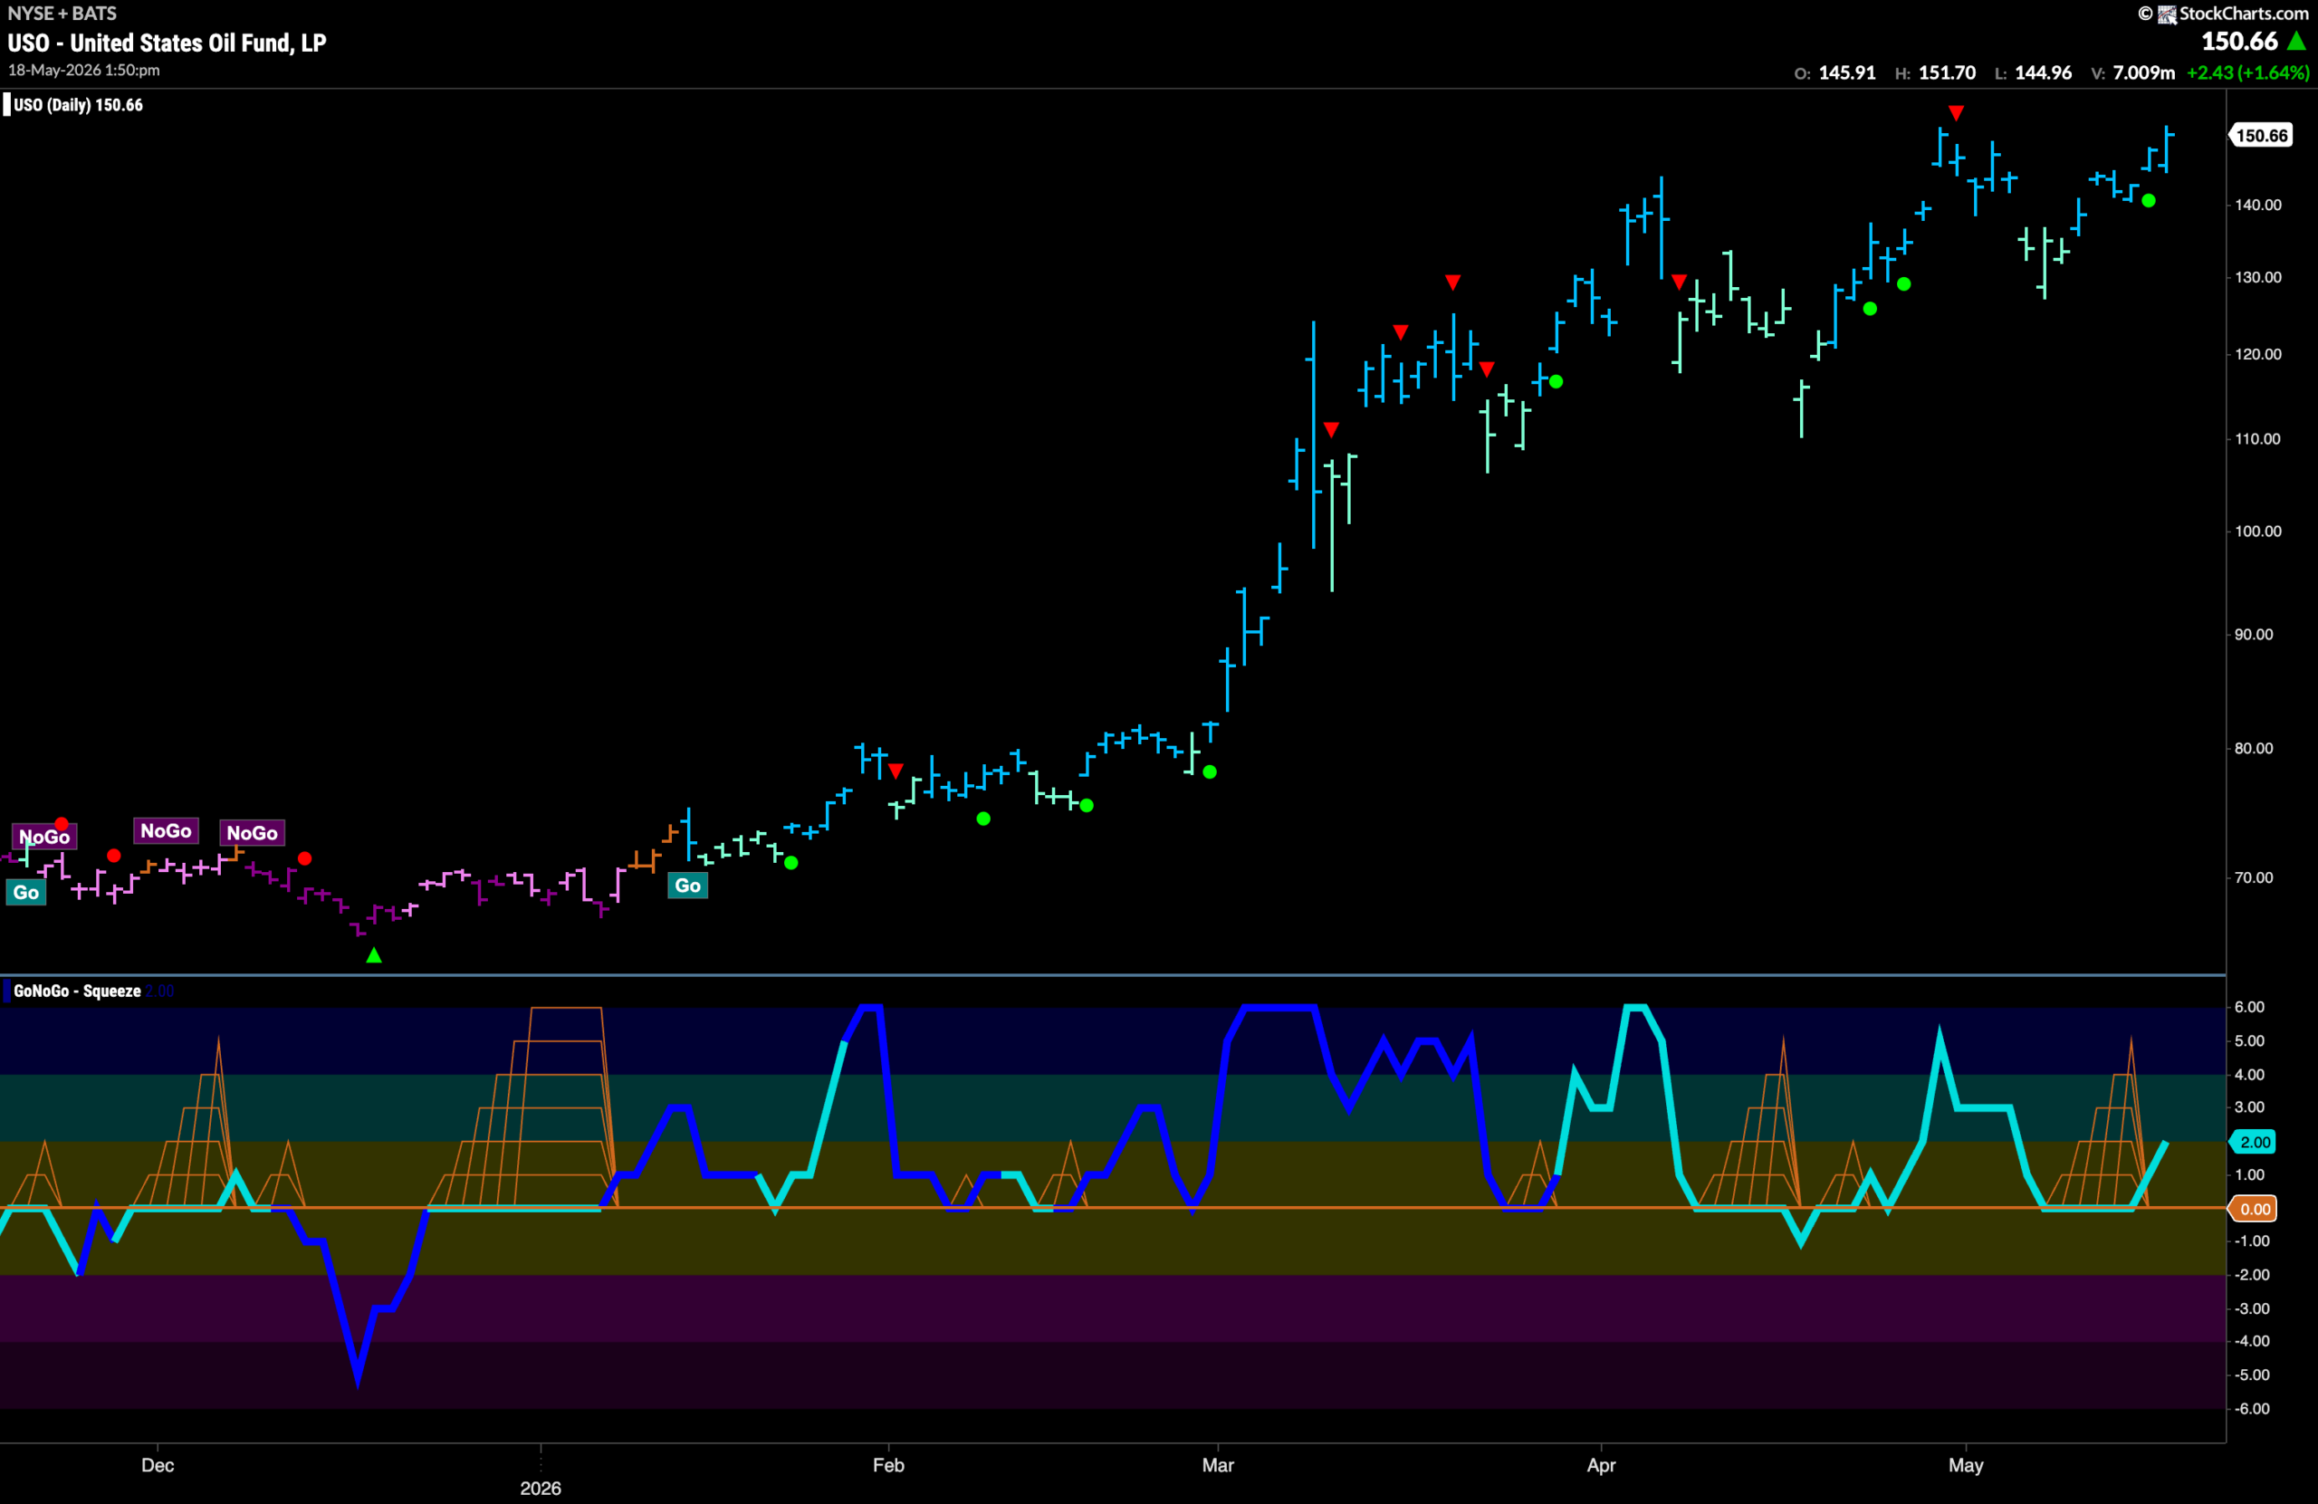Click the 'USO (Daily) 150.66' legend label
Screen dimensions: 2318x1504
[78, 104]
